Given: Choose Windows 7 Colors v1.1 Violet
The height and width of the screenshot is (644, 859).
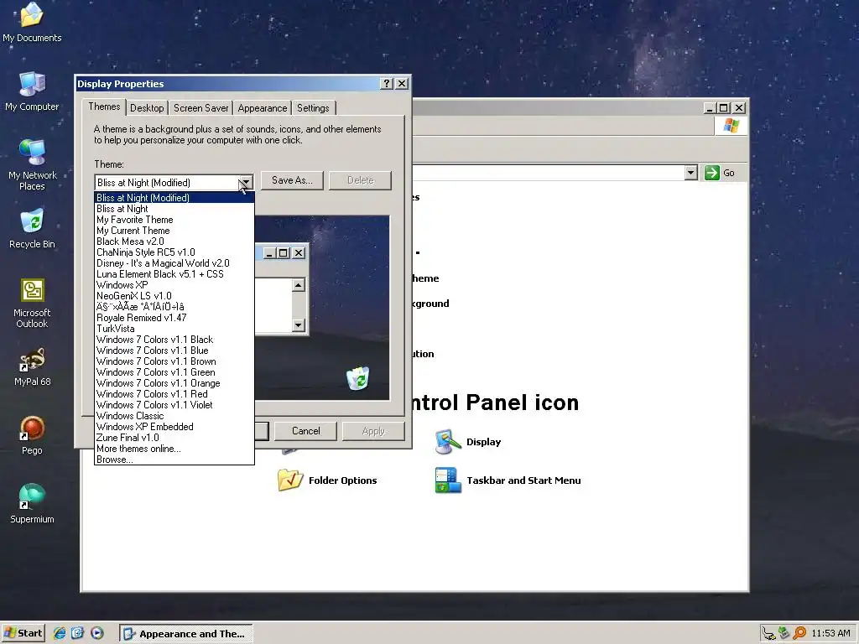Looking at the screenshot, I should point(174,405).
